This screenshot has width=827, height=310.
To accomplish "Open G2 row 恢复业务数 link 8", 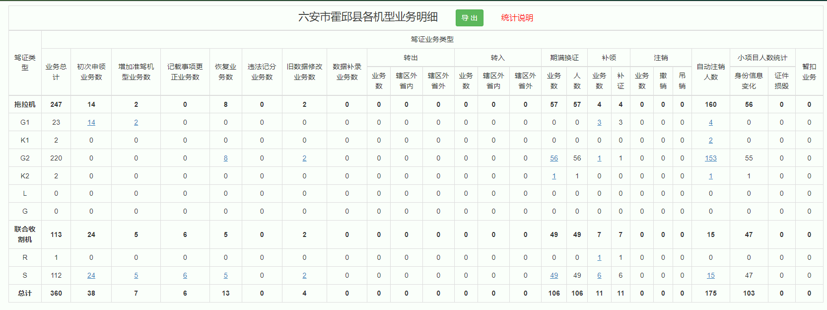I will (225, 158).
